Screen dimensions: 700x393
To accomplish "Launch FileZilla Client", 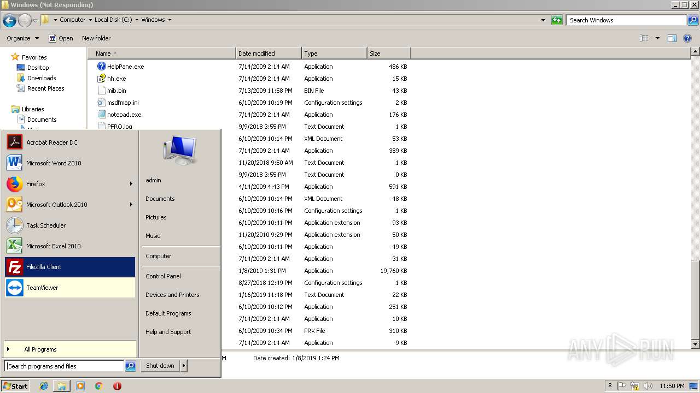I will pos(70,267).
